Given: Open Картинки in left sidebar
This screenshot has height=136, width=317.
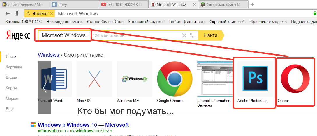Looking at the screenshot, I should (x=14, y=67).
